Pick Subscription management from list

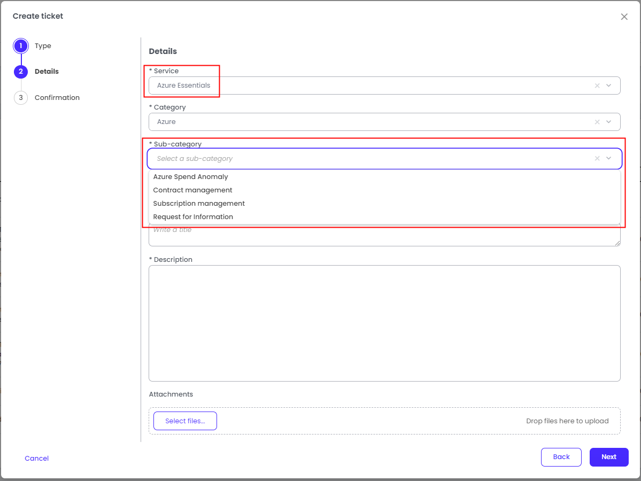(x=199, y=204)
